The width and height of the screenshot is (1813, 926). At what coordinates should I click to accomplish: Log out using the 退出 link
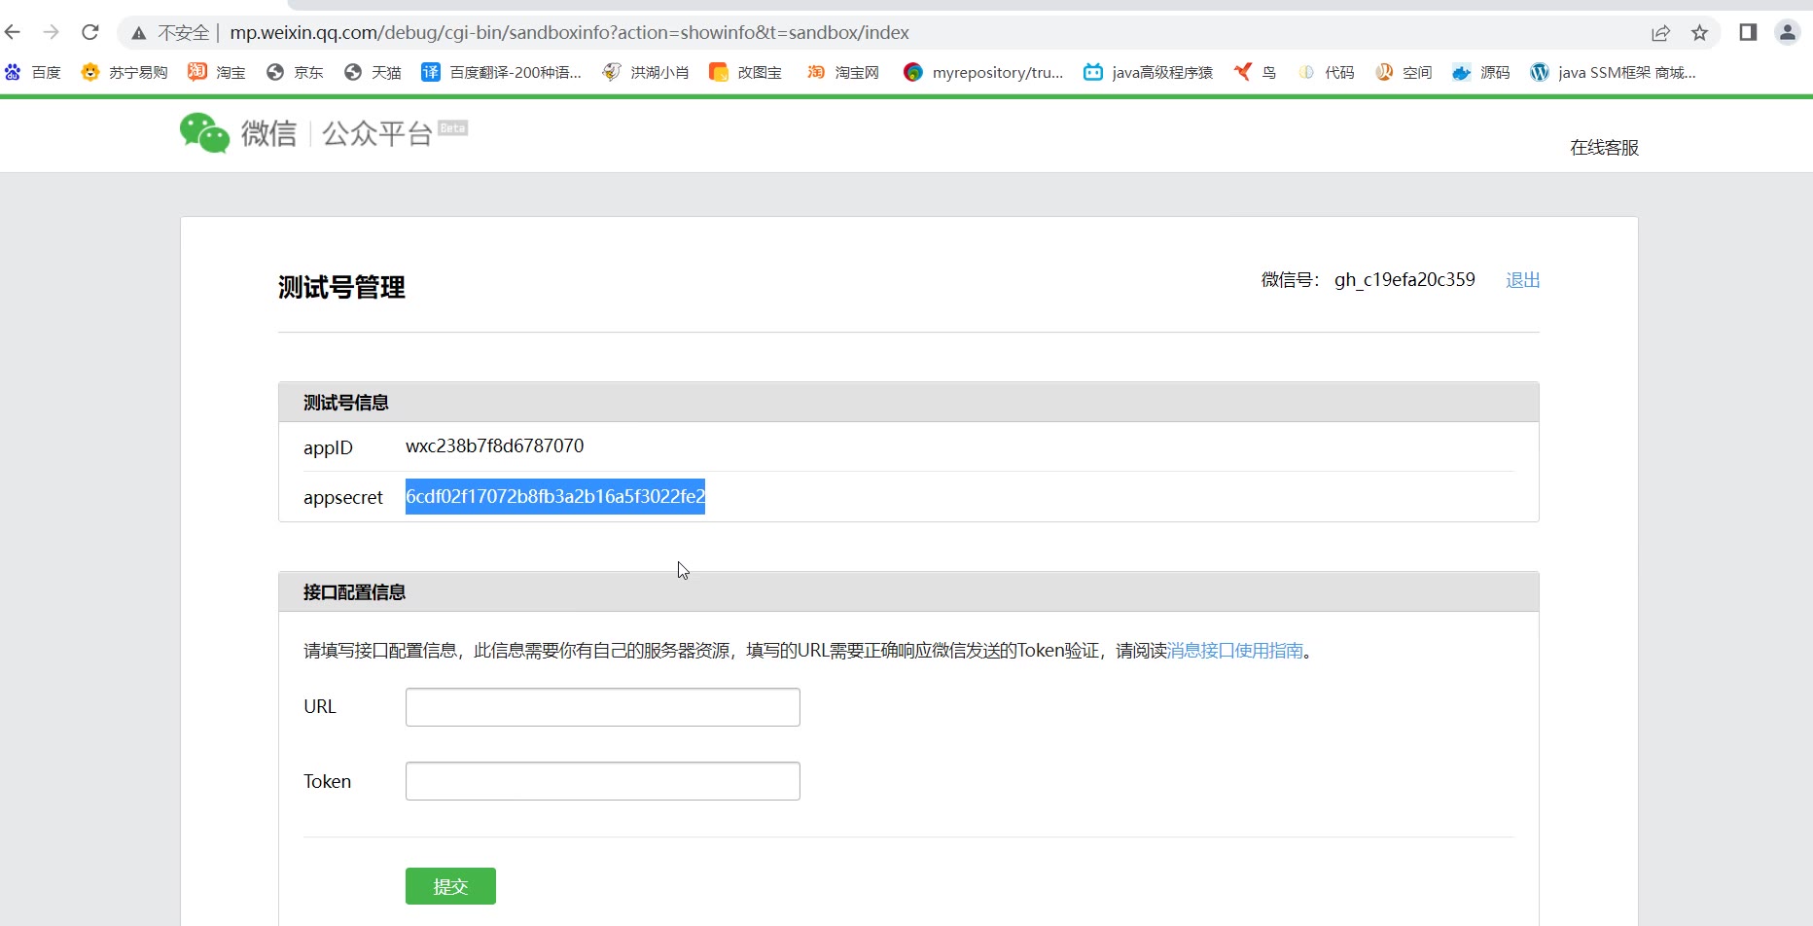[1522, 280]
